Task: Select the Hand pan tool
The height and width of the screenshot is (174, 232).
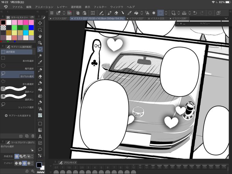Action: tap(40, 36)
